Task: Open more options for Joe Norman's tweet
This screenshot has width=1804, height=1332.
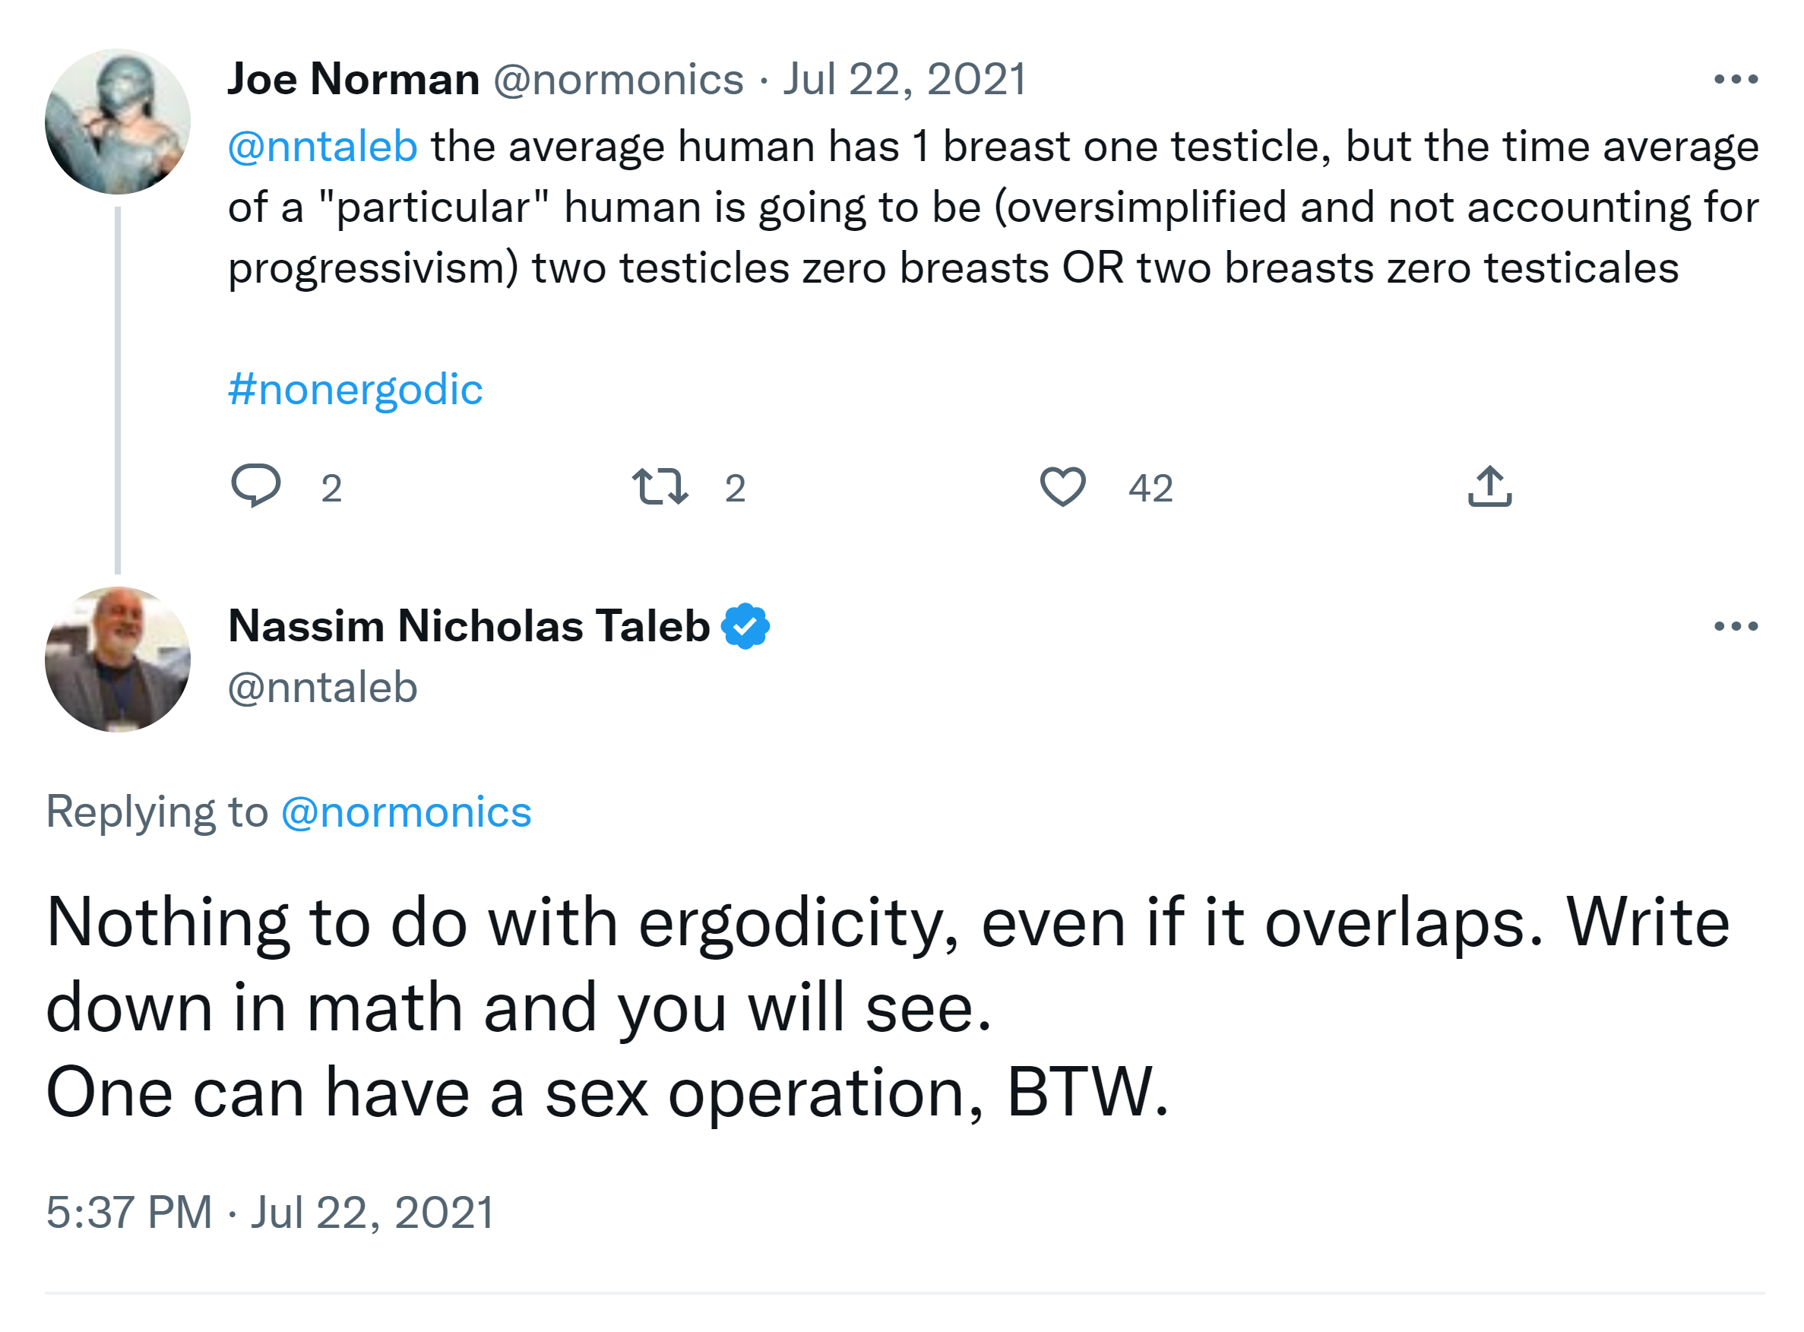Action: (x=1736, y=79)
